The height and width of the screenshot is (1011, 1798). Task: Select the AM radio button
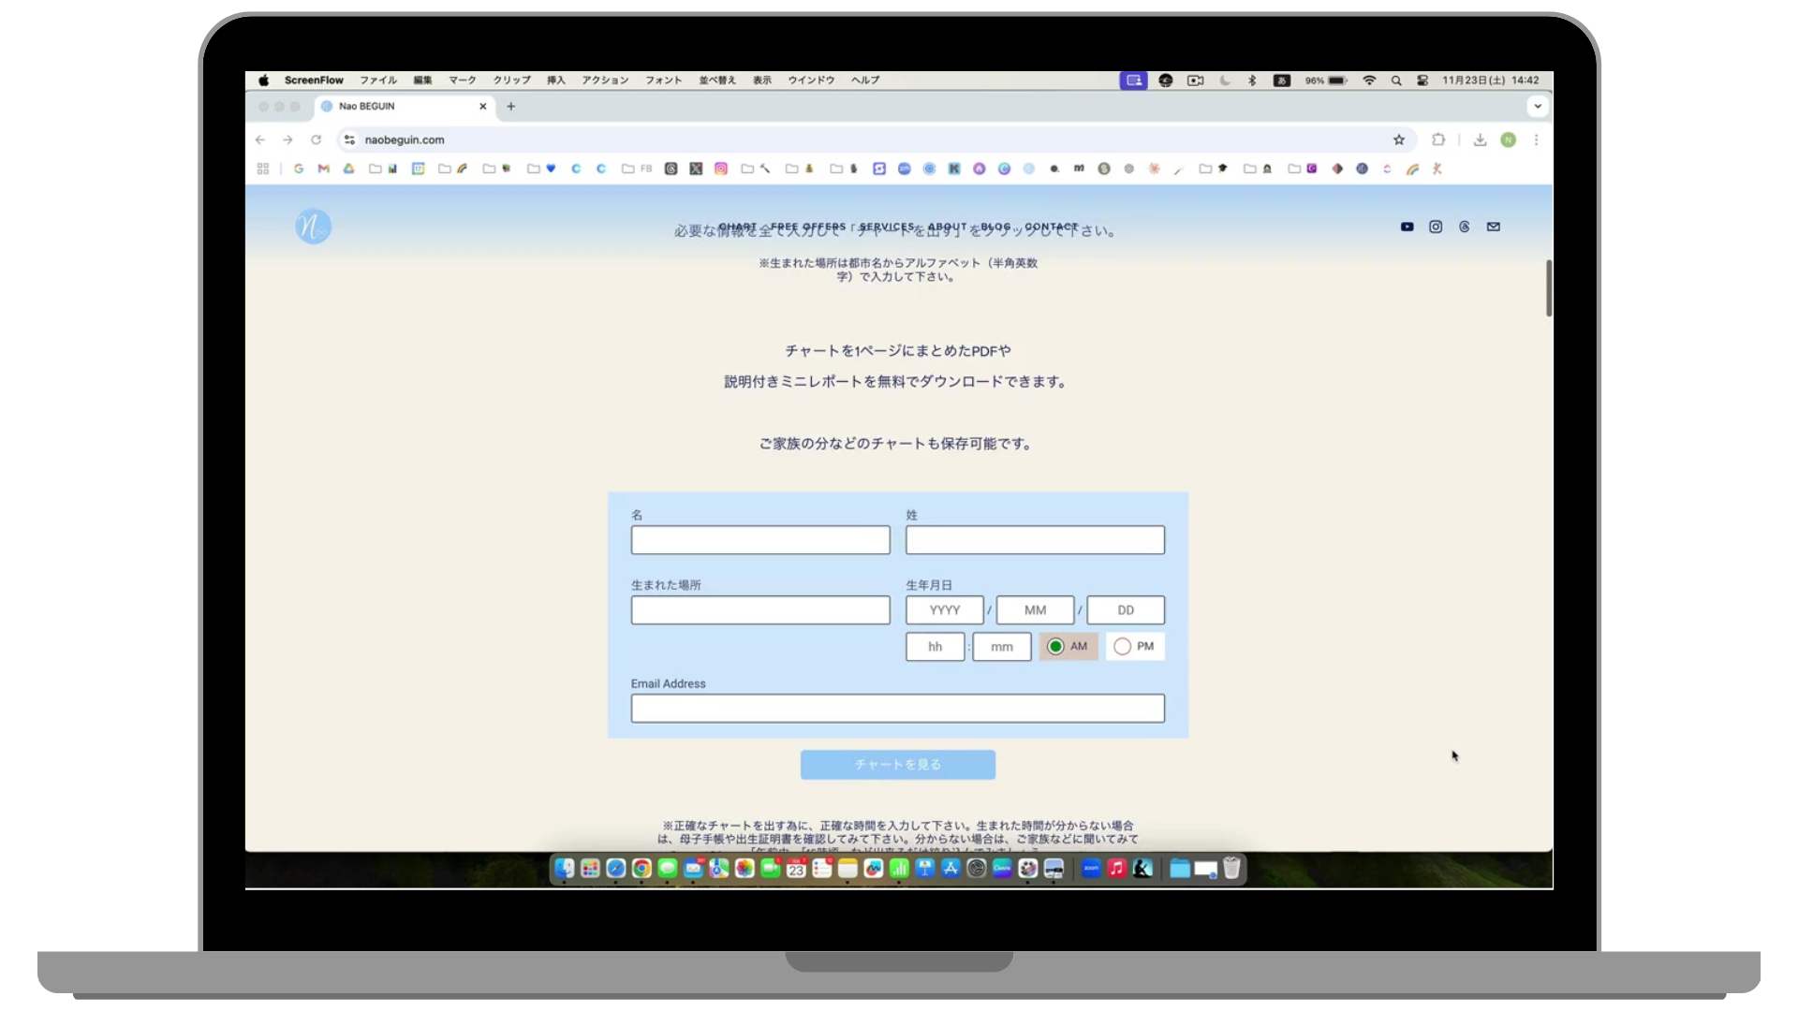[1055, 647]
